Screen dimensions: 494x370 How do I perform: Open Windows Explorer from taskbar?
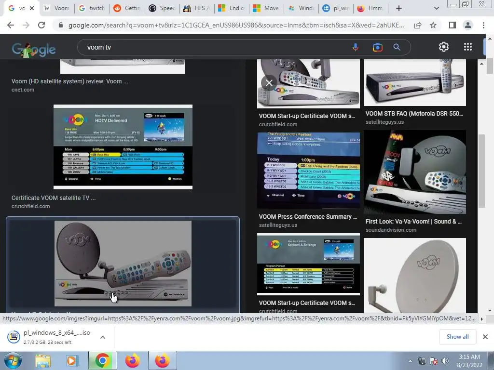(x=43, y=360)
